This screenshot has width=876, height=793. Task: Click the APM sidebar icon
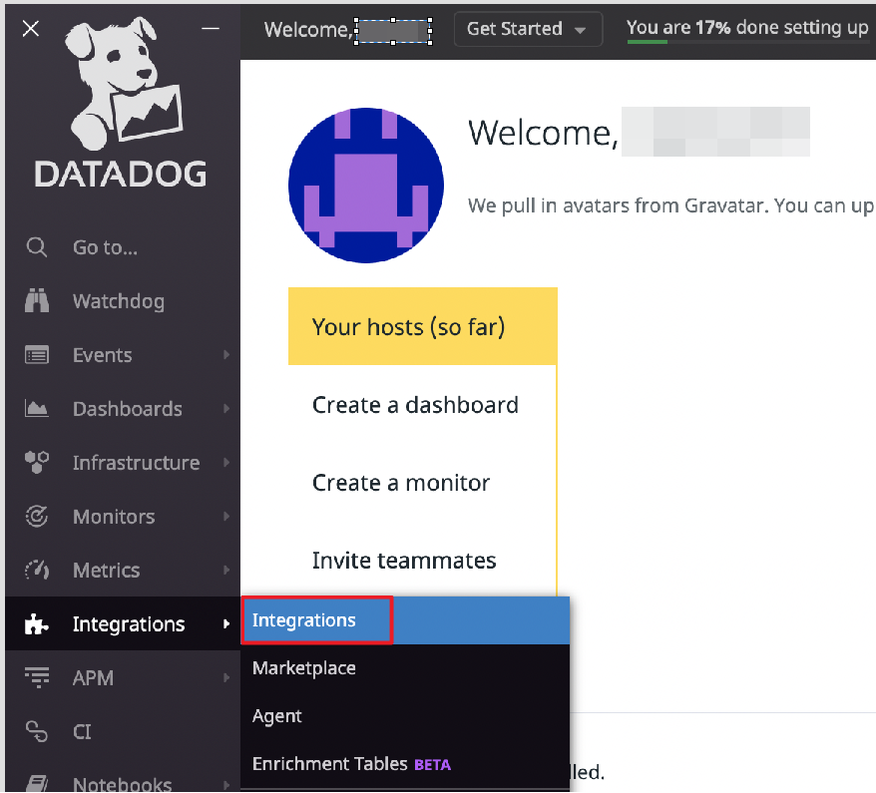[37, 678]
